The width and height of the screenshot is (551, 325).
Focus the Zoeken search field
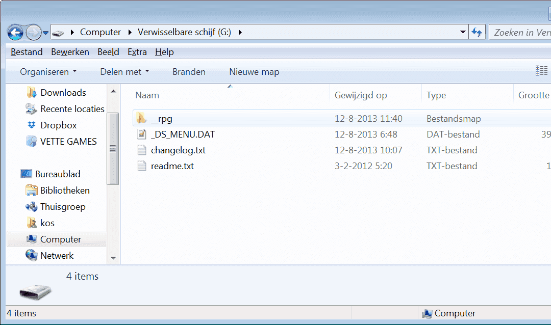520,32
